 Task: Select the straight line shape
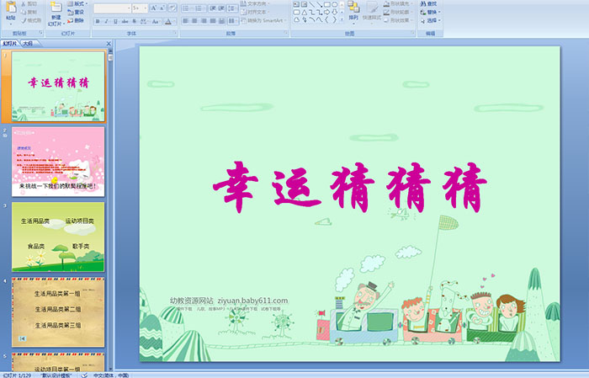pyautogui.click(x=312, y=4)
